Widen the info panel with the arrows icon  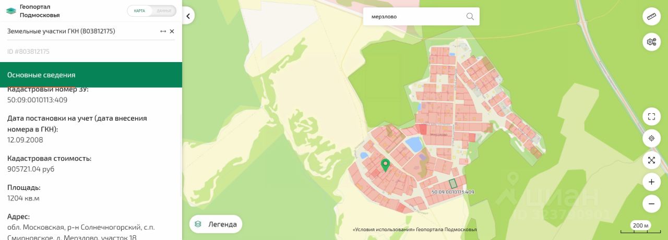[x=163, y=31]
